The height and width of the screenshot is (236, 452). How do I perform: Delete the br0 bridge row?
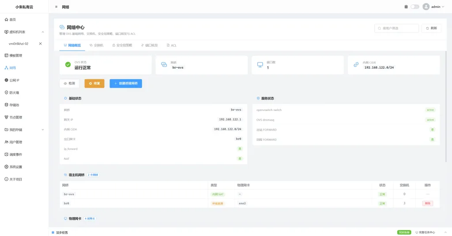pos(427,203)
